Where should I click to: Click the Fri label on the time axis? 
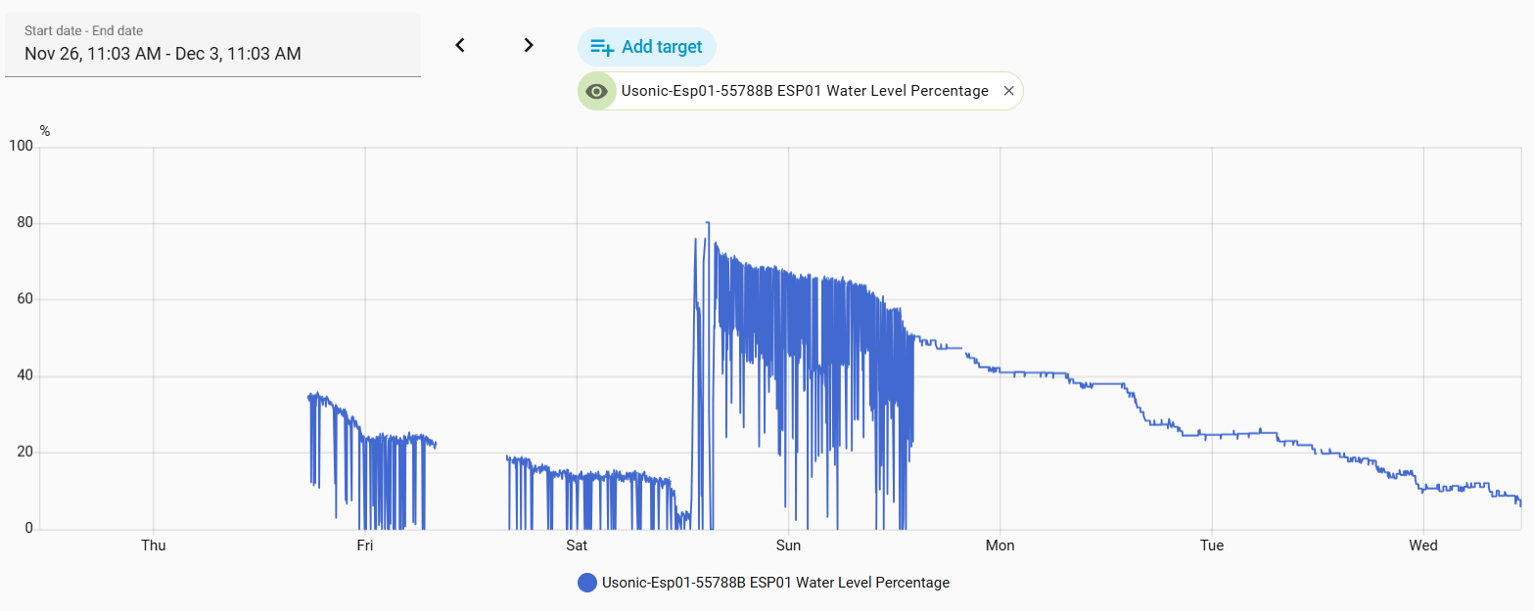click(365, 546)
